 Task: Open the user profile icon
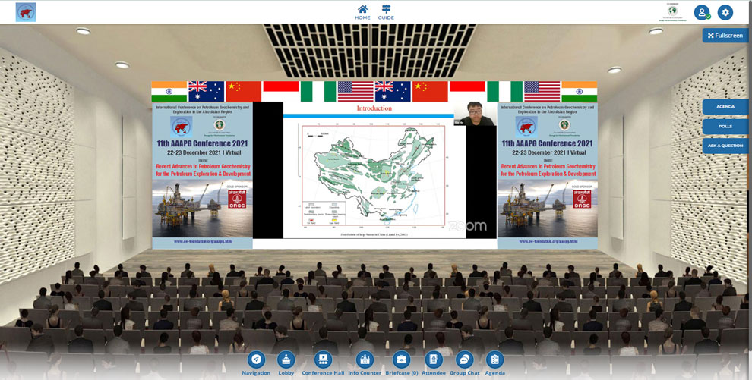pos(702,12)
